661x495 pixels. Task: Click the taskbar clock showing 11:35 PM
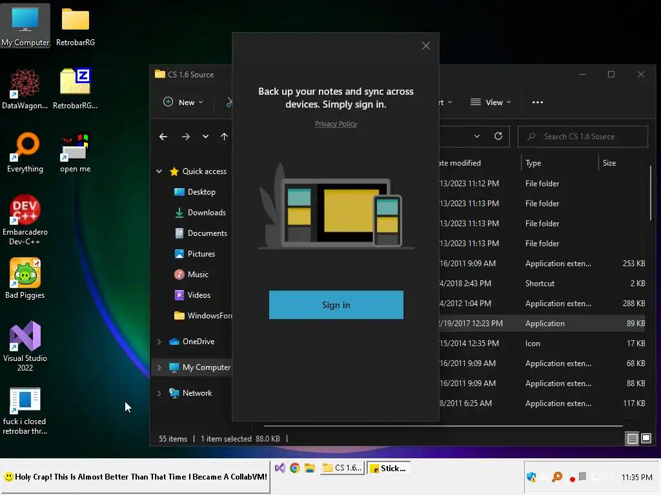[636, 478]
